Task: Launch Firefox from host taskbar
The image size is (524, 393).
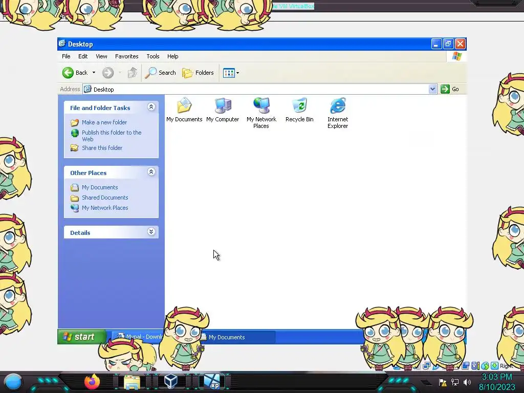Action: pyautogui.click(x=92, y=381)
